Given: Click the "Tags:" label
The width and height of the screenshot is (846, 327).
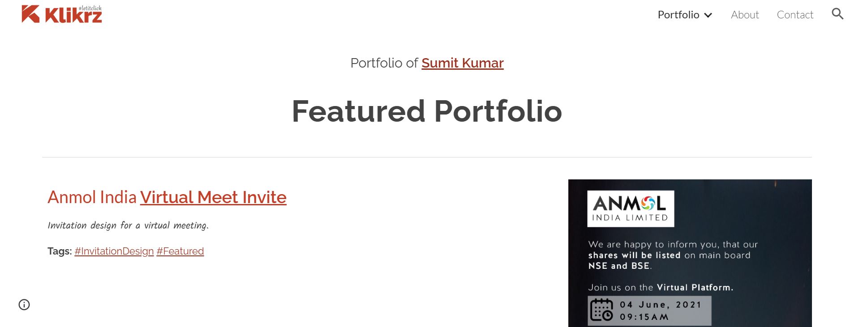Looking at the screenshot, I should click(60, 251).
